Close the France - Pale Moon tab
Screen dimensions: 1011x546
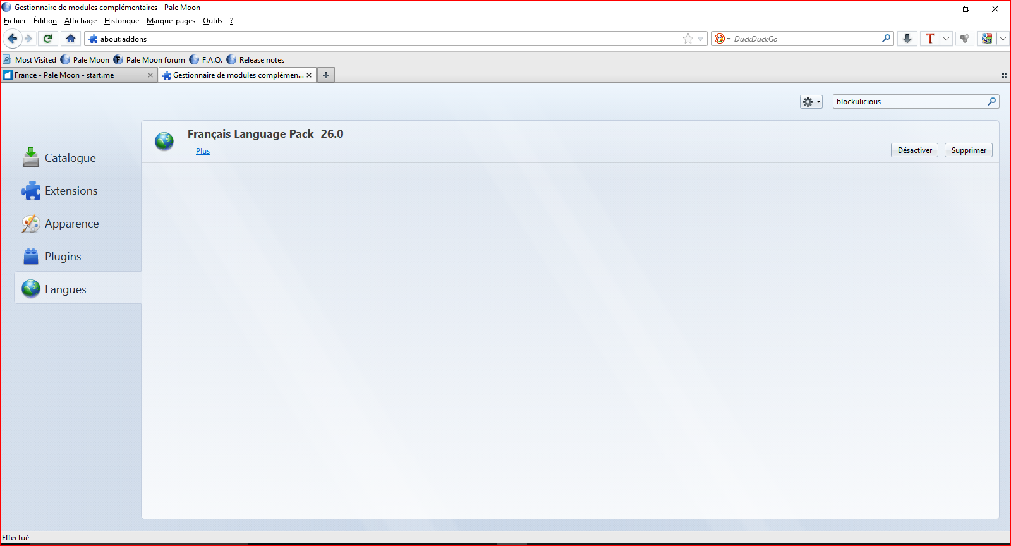pyautogui.click(x=150, y=75)
